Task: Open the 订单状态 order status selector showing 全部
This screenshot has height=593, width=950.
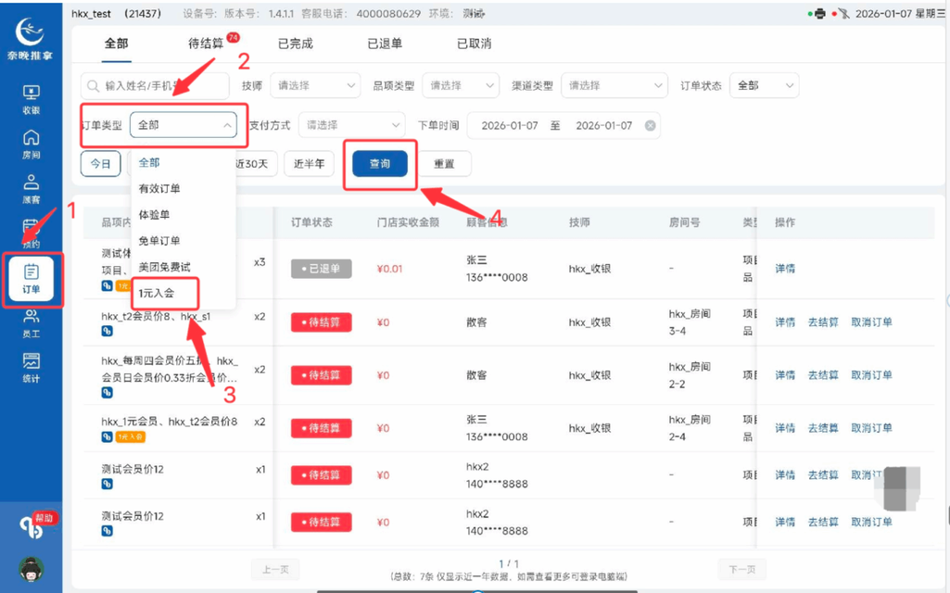Action: 763,85
